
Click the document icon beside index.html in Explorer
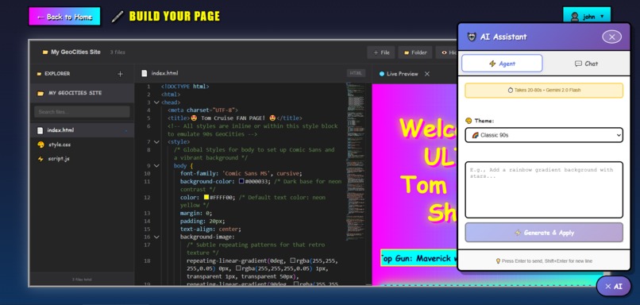[40, 130]
